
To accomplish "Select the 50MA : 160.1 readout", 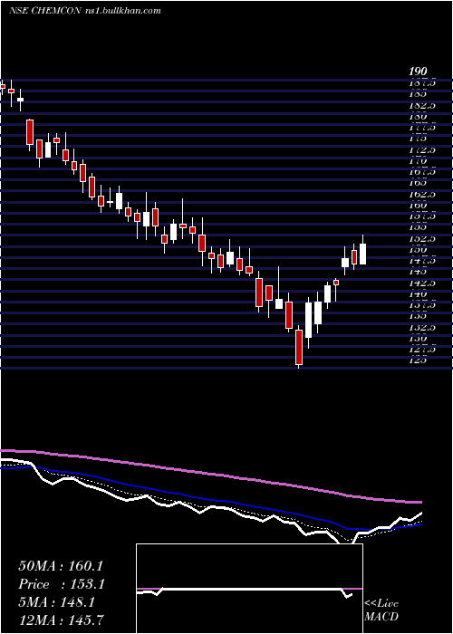I will click(61, 566).
